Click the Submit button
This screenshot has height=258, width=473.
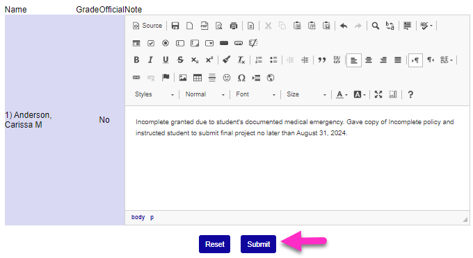(259, 244)
